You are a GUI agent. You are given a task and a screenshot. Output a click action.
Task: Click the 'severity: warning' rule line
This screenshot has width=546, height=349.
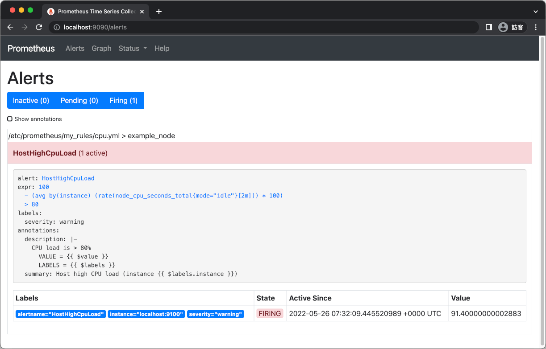54,222
